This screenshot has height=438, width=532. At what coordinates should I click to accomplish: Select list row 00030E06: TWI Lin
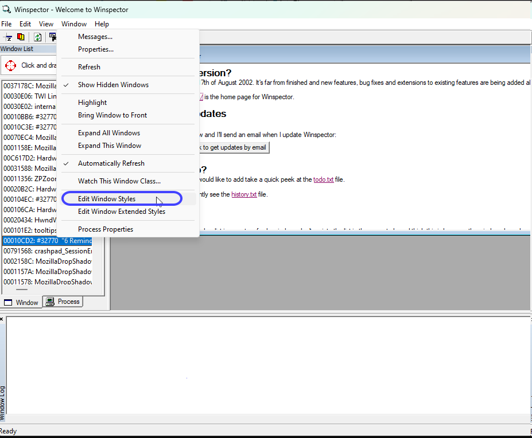[30, 96]
